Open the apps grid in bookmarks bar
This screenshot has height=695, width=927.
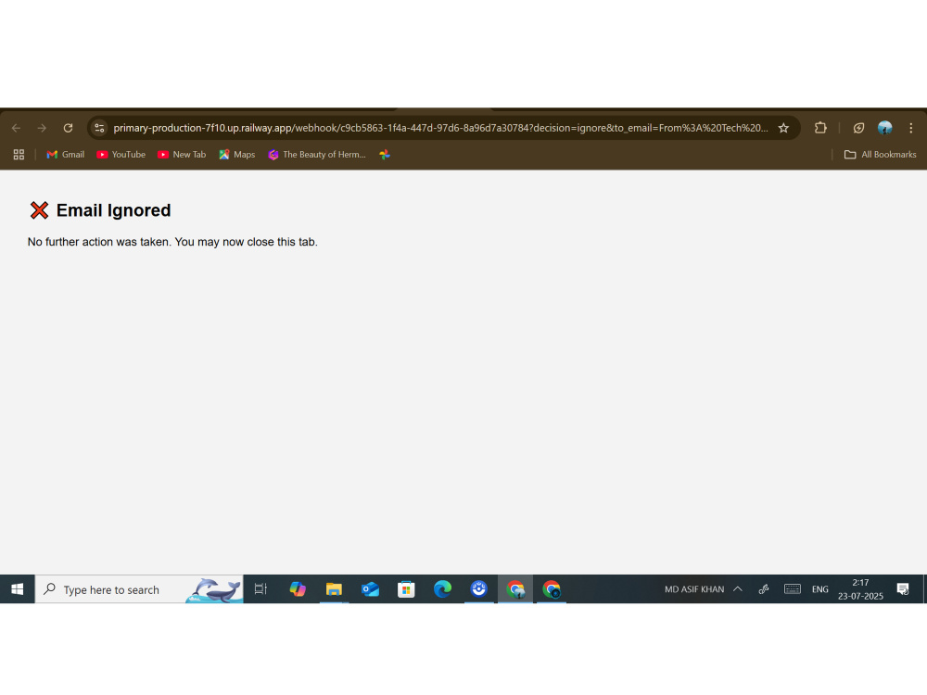coord(19,154)
